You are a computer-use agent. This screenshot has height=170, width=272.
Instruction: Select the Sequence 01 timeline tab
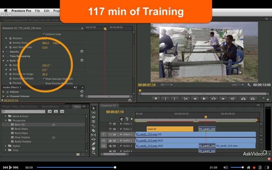click(x=108, y=105)
